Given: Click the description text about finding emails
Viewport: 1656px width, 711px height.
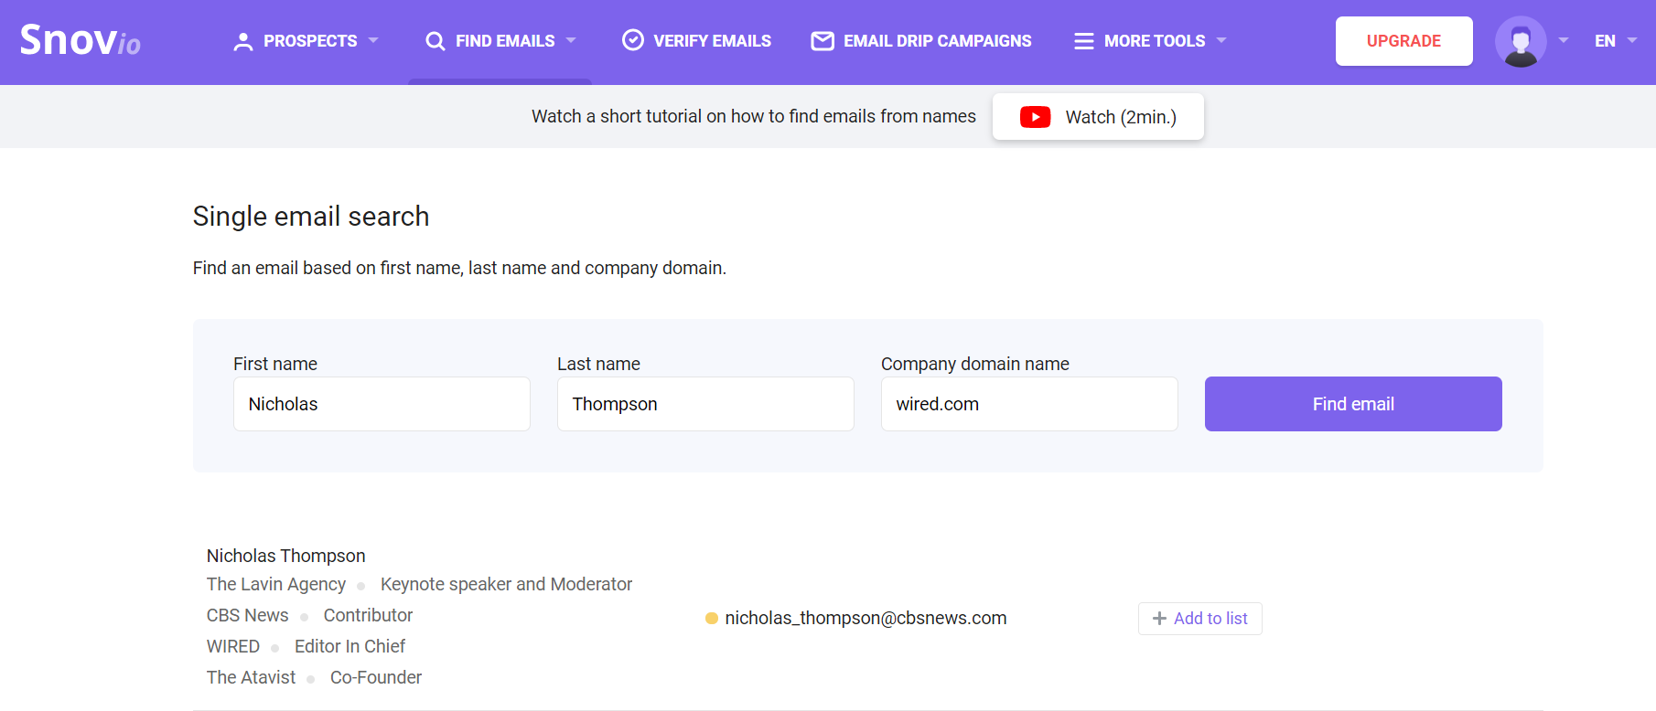Looking at the screenshot, I should (x=459, y=268).
